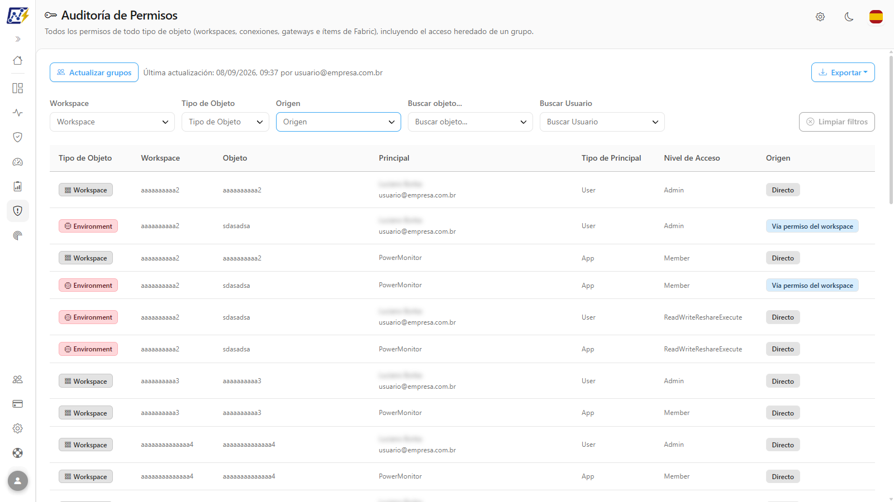Click ReadWriteReshareExecute for the PowerMonitor row
The height and width of the screenshot is (502, 894).
703,349
